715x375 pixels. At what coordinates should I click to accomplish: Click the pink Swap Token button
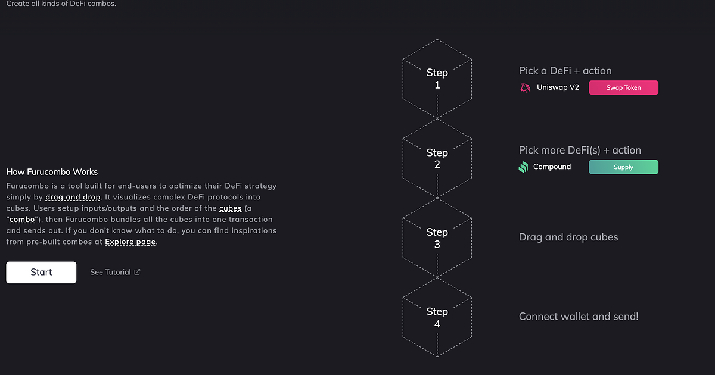(623, 88)
